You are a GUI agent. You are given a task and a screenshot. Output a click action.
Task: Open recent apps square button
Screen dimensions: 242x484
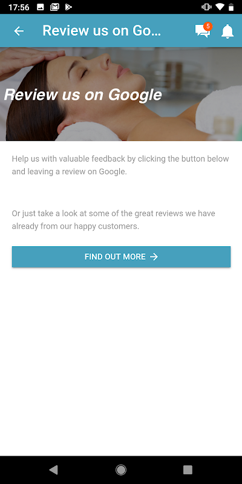pos(188,470)
